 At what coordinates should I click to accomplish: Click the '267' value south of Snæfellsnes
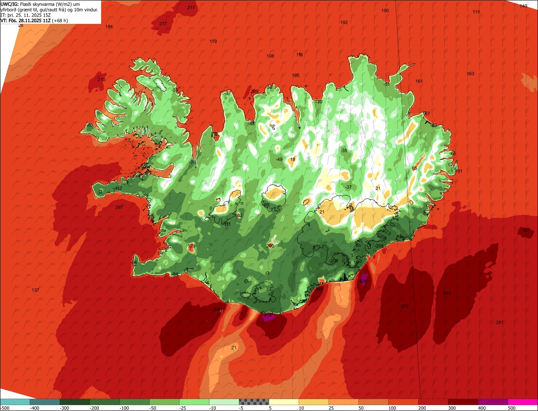(x=119, y=207)
